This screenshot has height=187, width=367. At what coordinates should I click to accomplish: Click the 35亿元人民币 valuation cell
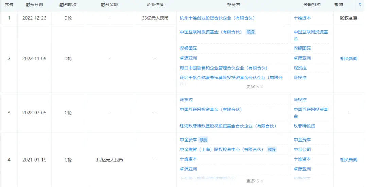click(155, 18)
